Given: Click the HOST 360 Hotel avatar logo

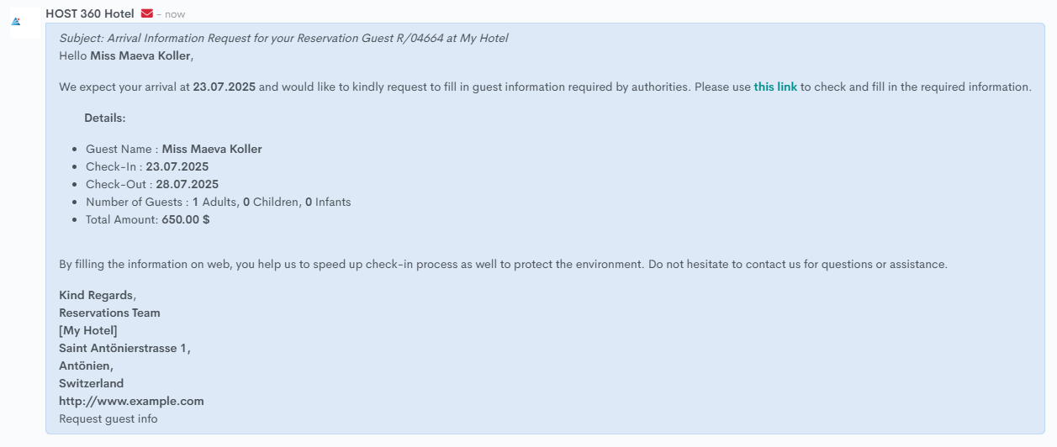Looking at the screenshot, I should pyautogui.click(x=16, y=21).
